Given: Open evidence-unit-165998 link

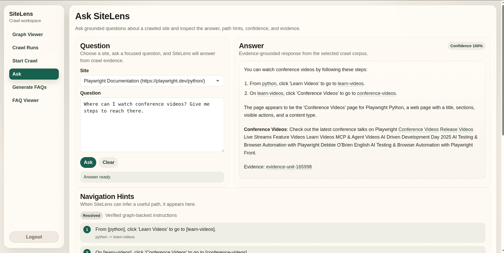Looking at the screenshot, I should (x=289, y=167).
